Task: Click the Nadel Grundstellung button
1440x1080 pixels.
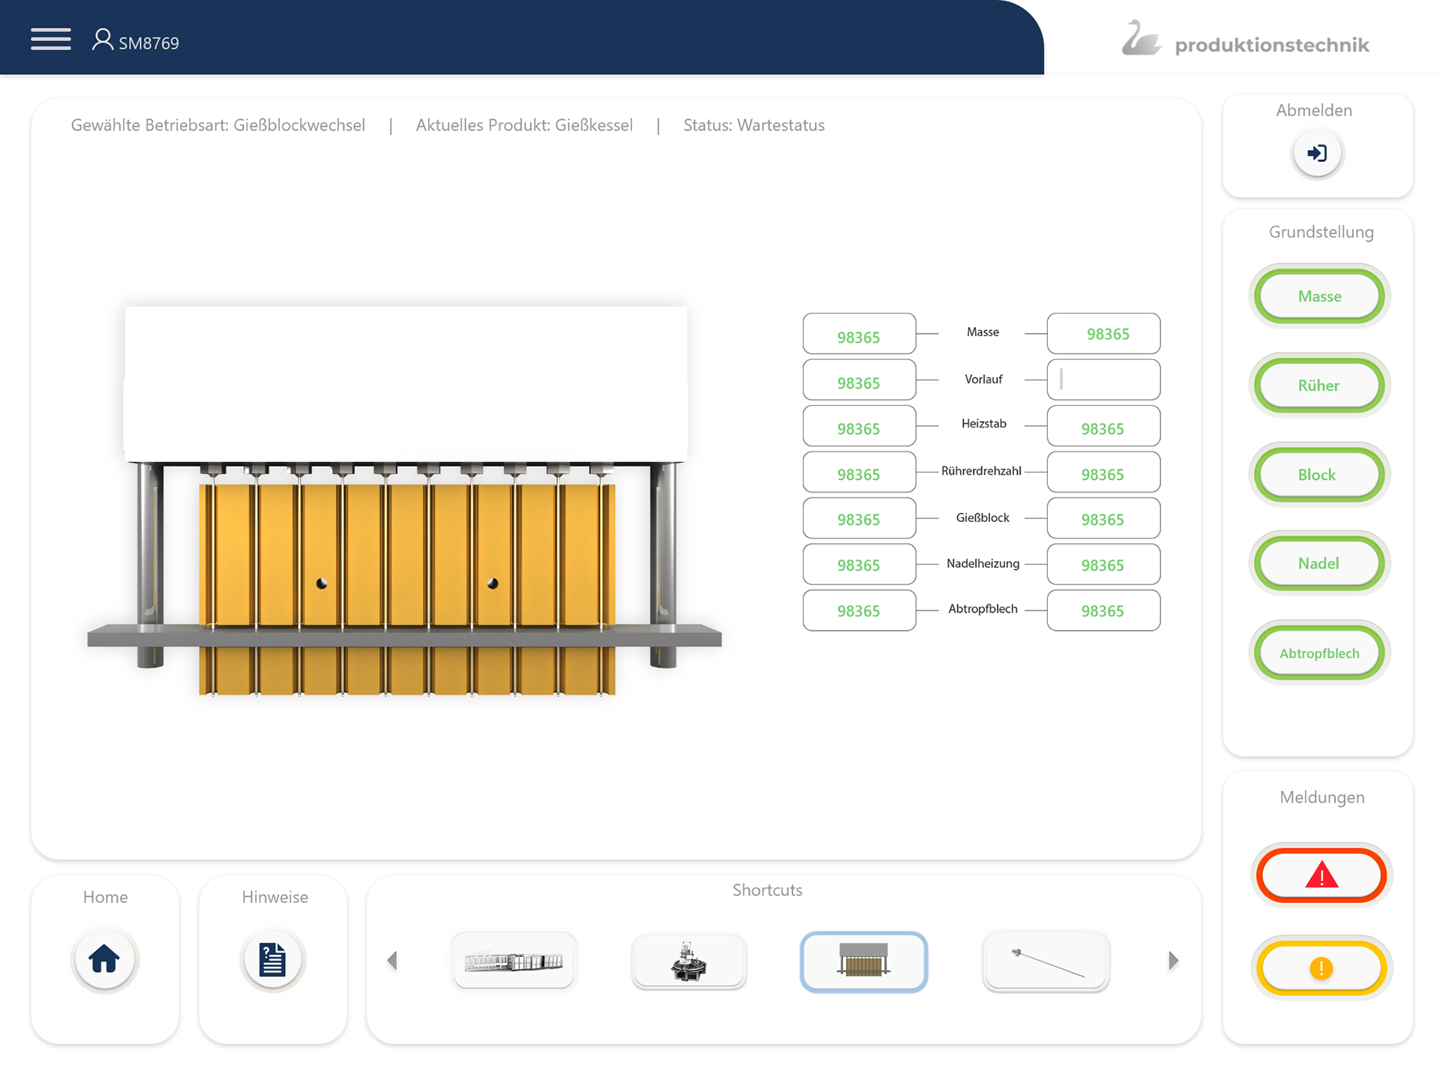Action: [1319, 563]
